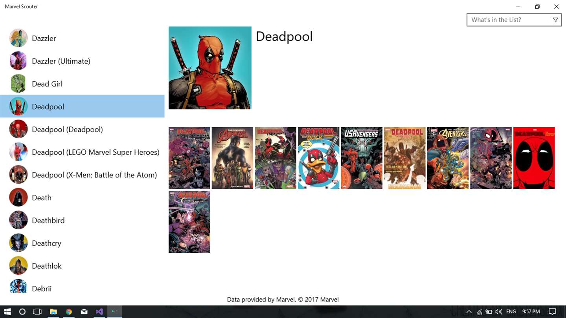Switch to Visual Studio in the taskbar
566x318 pixels.
[x=99, y=312]
